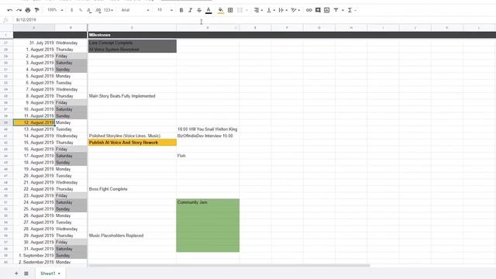Open the text wrapping dropdown
The height and width of the screenshot is (279, 496).
click(282, 10)
